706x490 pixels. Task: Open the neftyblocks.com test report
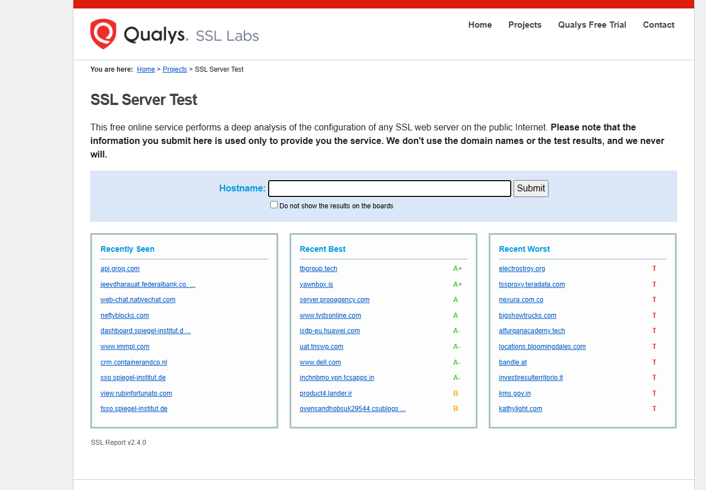click(124, 316)
